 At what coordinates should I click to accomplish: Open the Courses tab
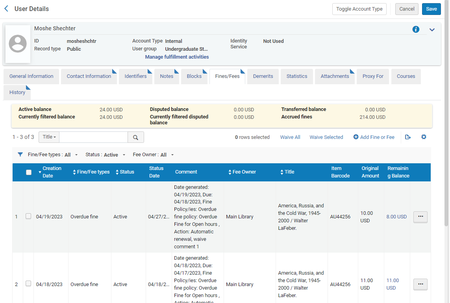[x=406, y=76]
